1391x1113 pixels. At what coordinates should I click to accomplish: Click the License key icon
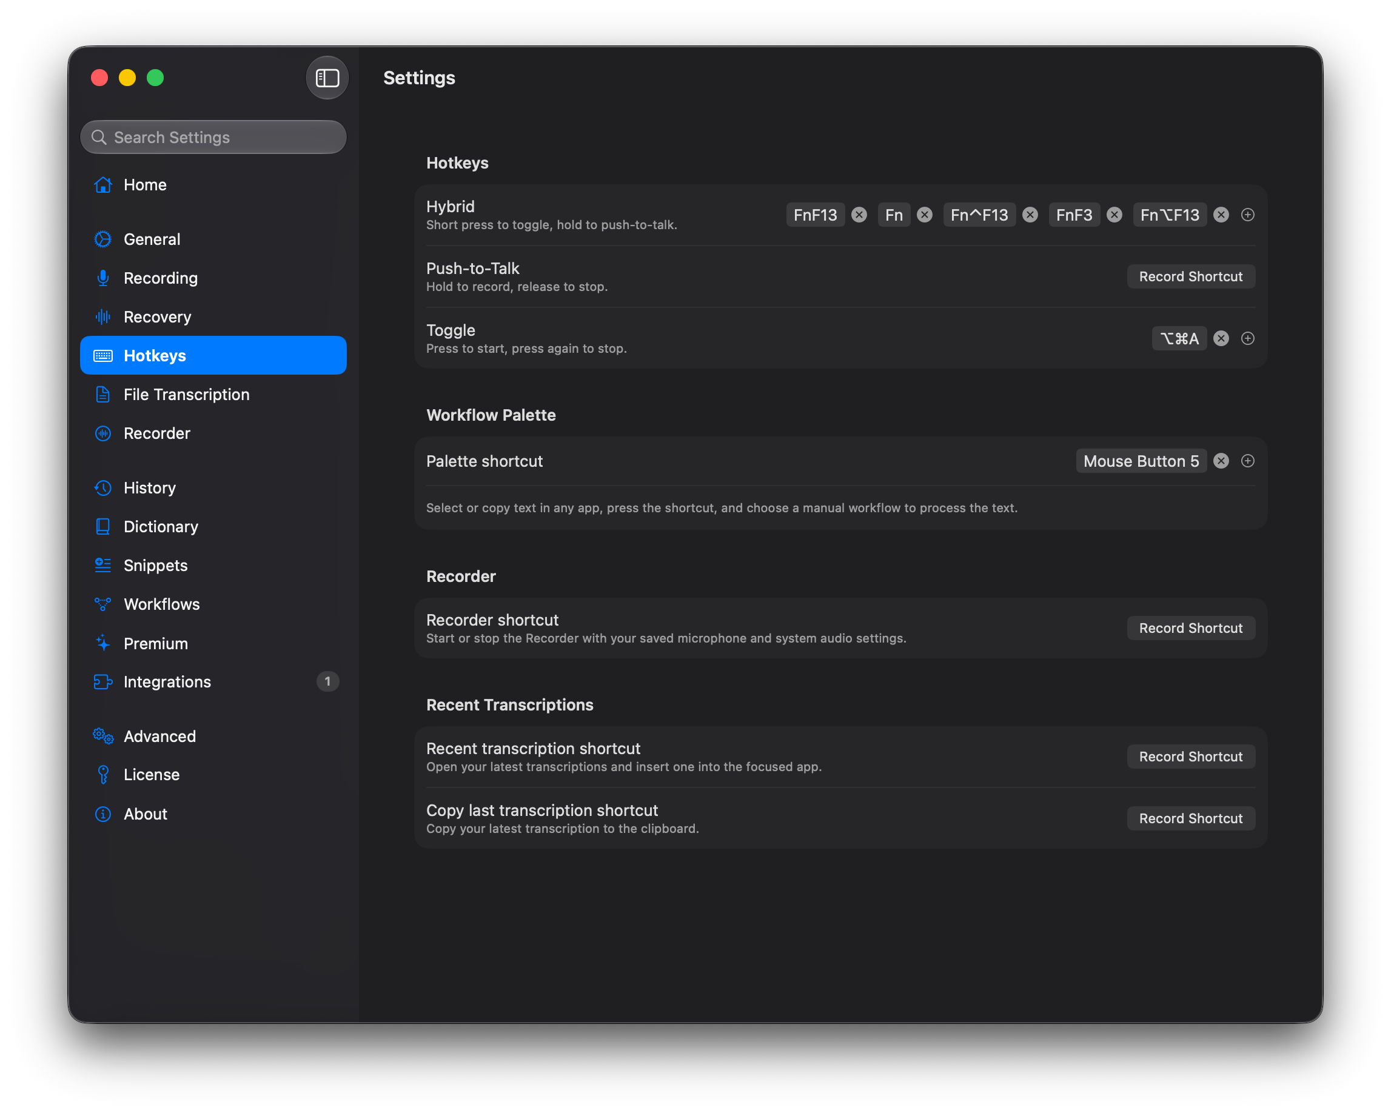click(102, 775)
